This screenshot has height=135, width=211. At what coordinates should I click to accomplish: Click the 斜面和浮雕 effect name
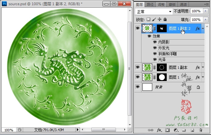(x=167, y=54)
